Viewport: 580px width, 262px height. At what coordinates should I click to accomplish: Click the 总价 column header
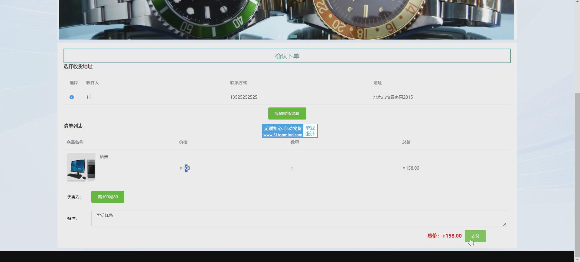tap(406, 142)
